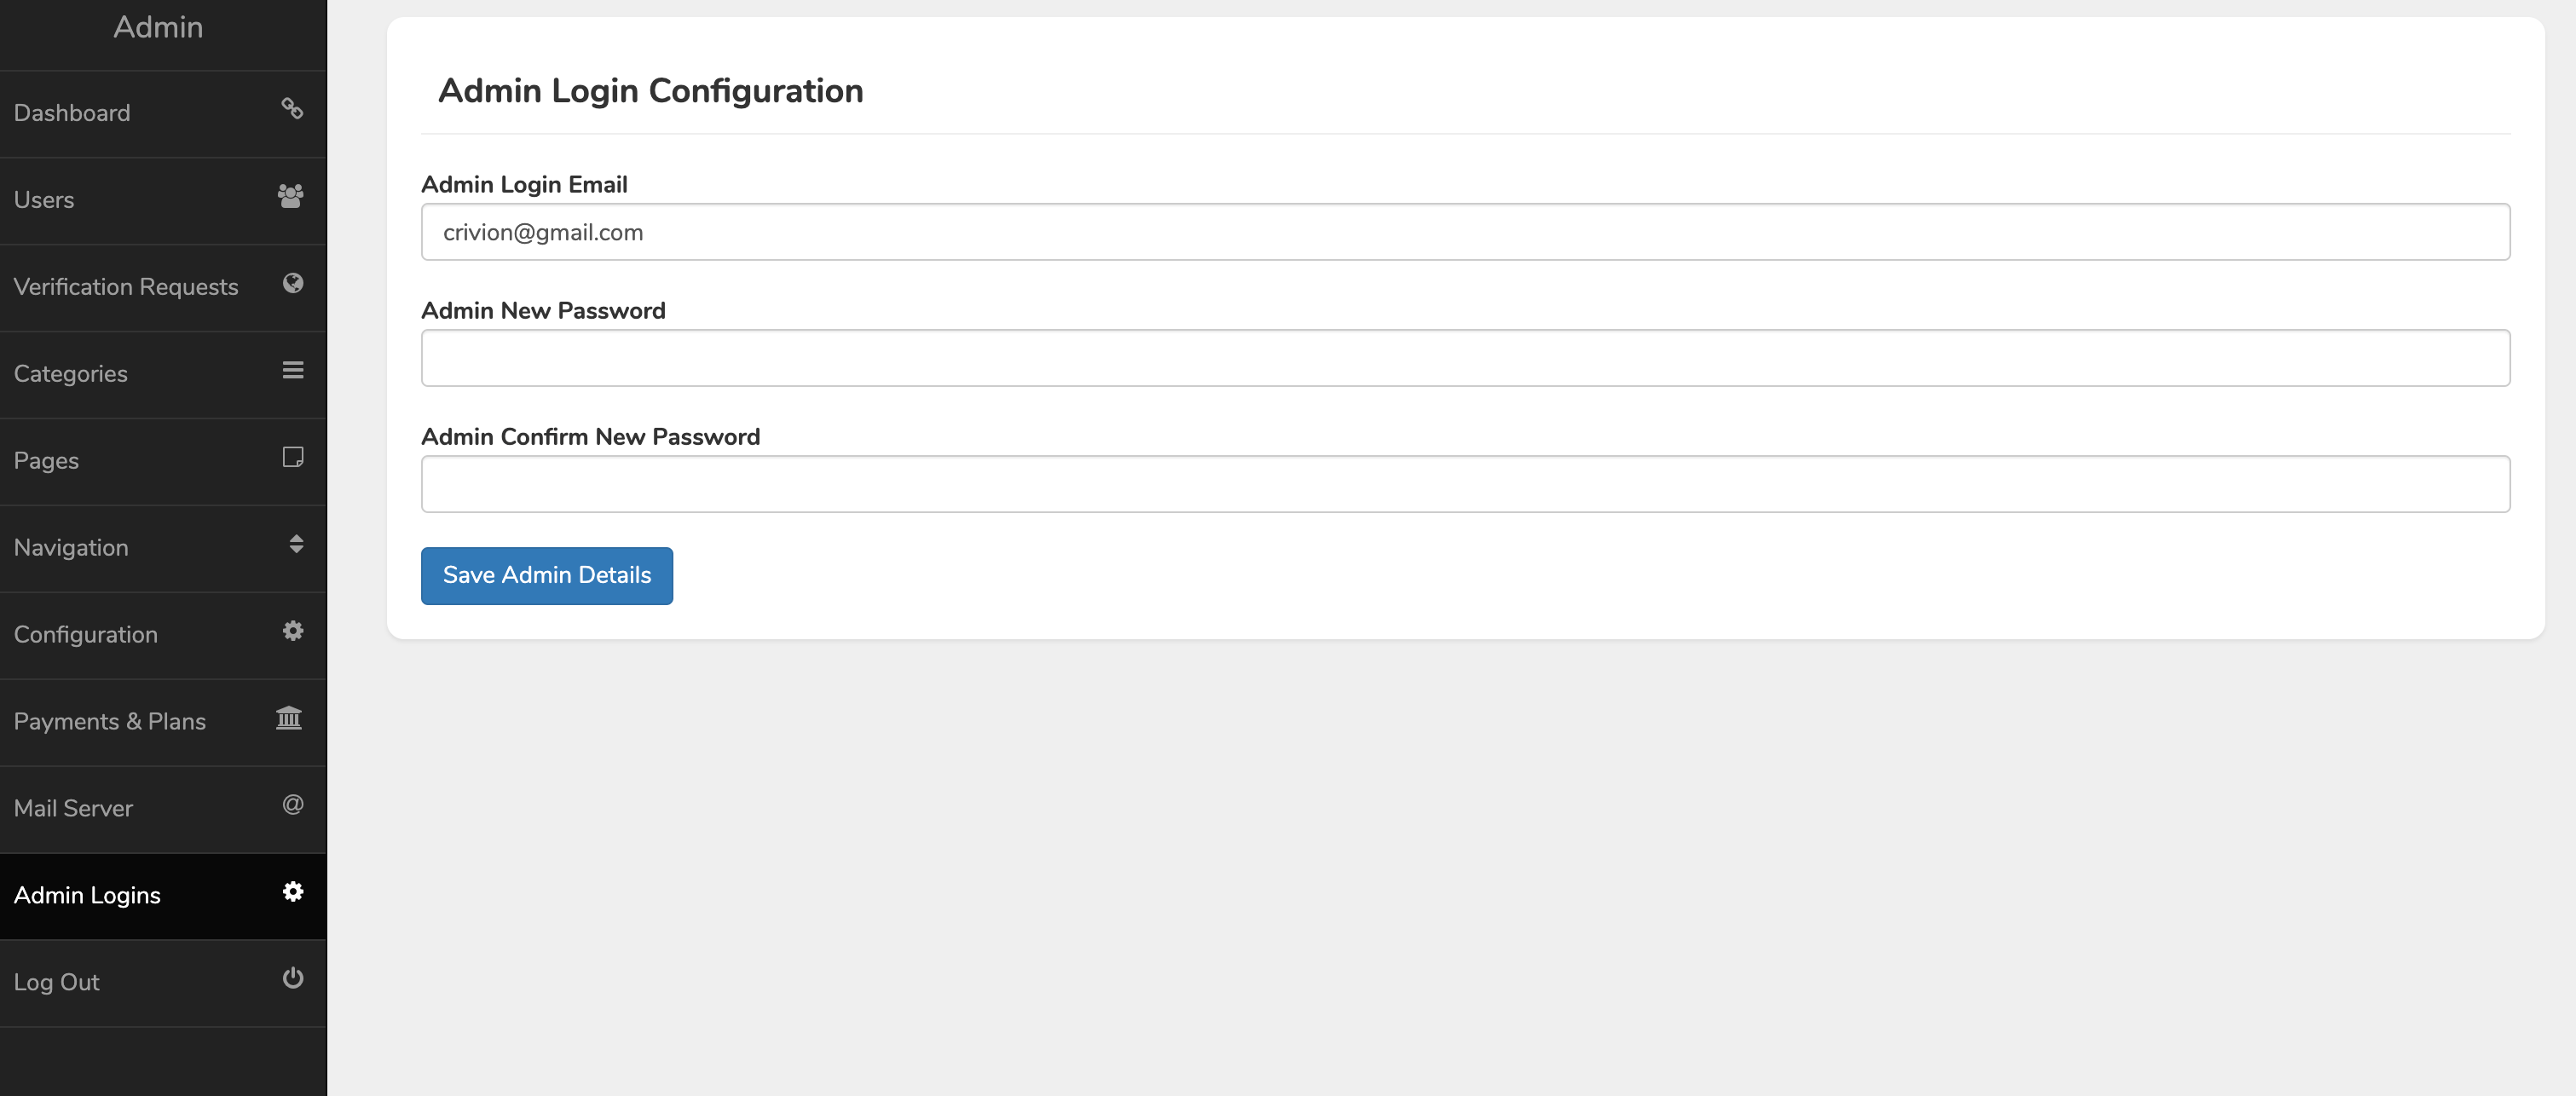Click the Admin New Password input field
This screenshot has height=1096, width=2576.
pos(1464,356)
